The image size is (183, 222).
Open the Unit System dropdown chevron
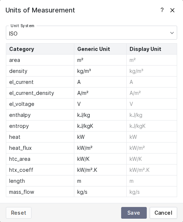[172, 33]
